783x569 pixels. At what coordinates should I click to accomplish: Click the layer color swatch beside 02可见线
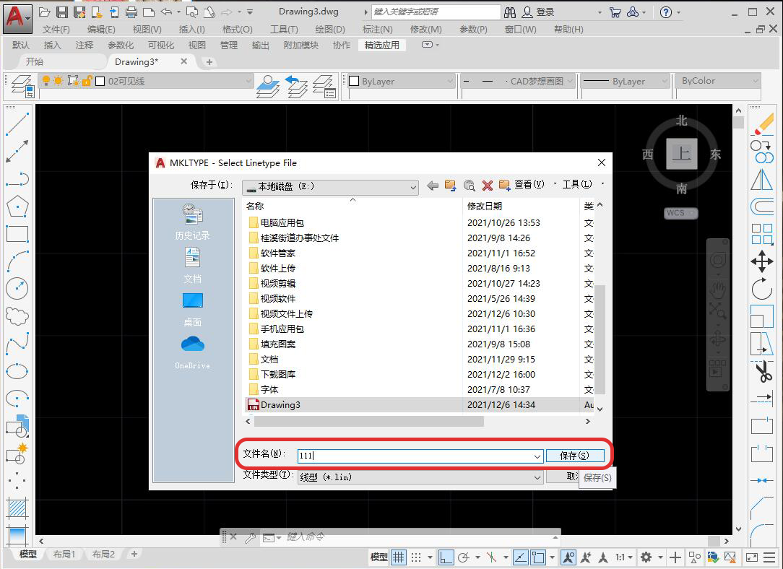(100, 81)
